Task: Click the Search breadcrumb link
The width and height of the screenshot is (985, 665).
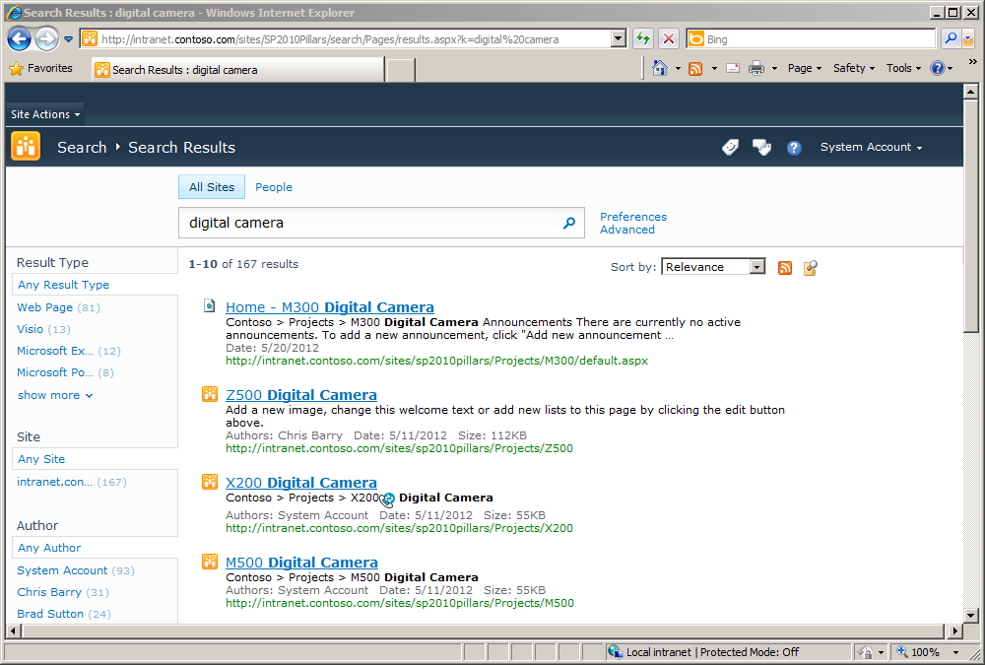Action: 82,147
